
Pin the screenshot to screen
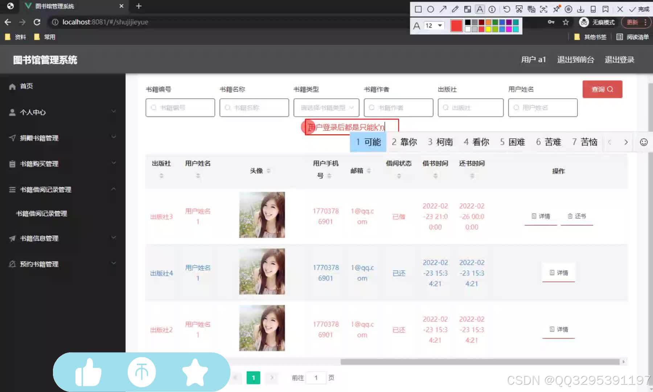(556, 9)
